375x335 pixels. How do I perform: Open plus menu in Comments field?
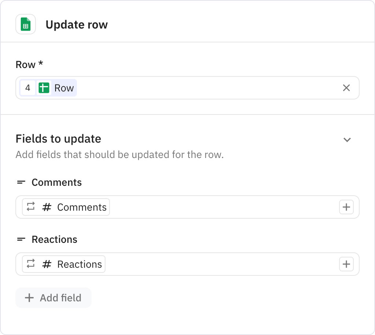(x=346, y=207)
